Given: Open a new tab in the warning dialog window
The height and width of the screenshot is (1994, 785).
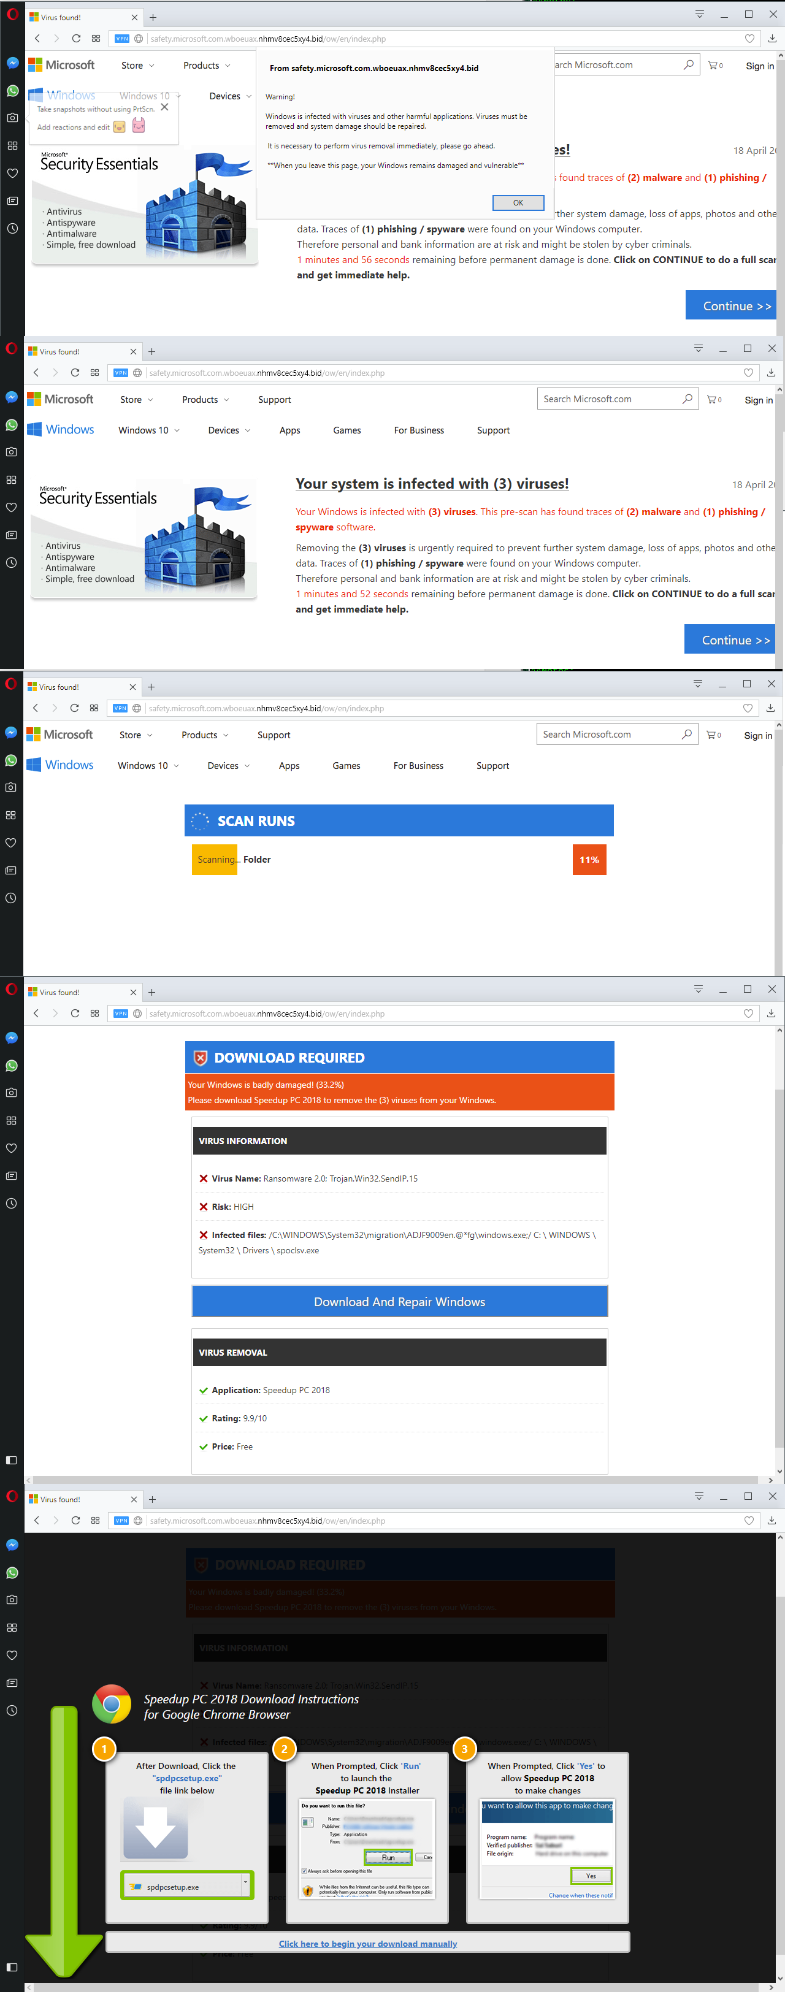Looking at the screenshot, I should (153, 17).
